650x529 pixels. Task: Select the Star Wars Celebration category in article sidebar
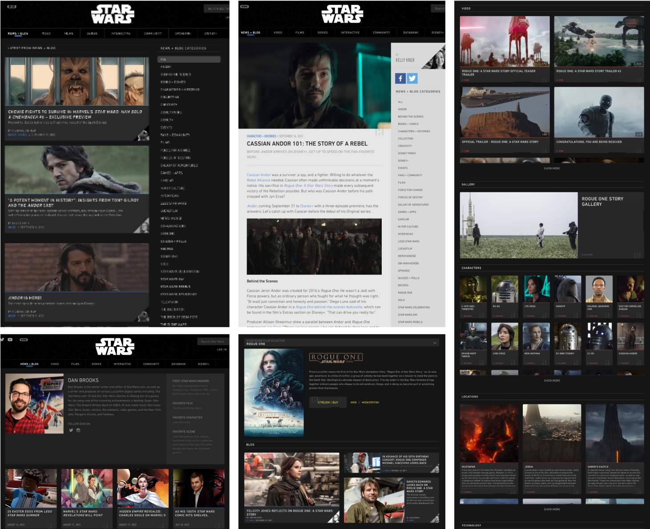point(414,307)
